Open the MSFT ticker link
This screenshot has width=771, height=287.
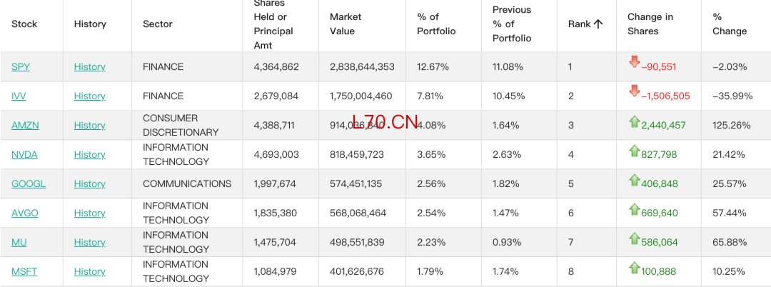coord(24,272)
